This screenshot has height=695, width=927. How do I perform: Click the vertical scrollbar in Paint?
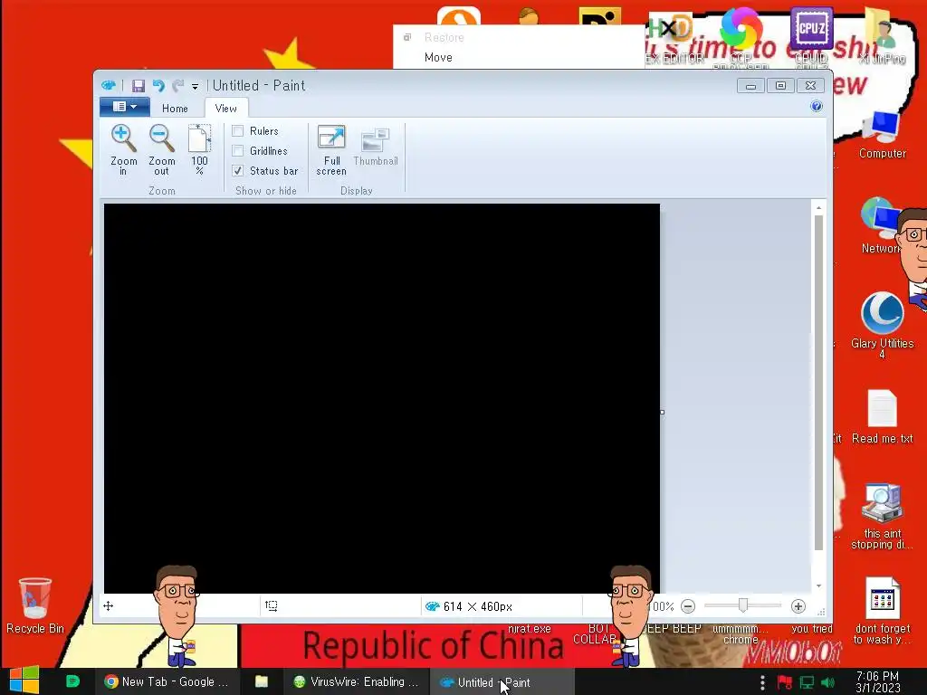(818, 383)
